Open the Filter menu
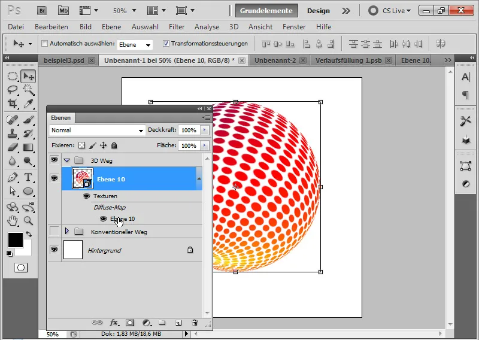 [x=177, y=27]
